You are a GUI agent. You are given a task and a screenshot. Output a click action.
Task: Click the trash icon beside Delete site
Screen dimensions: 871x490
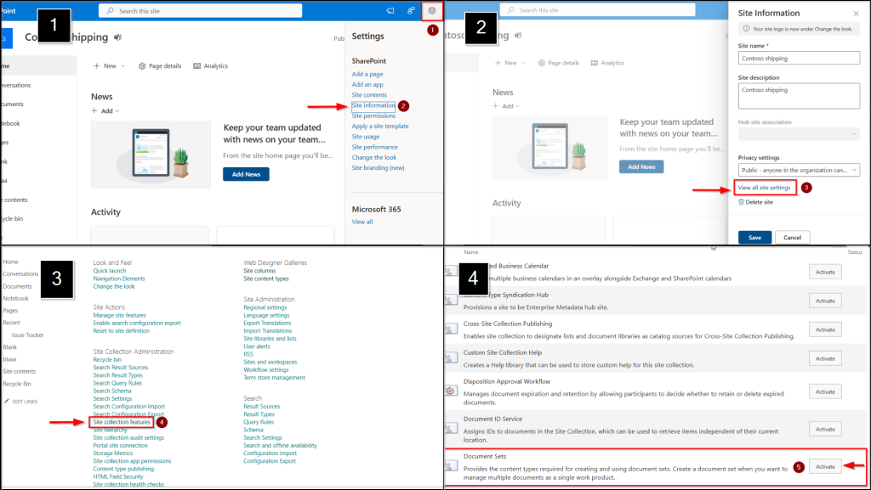[741, 202]
